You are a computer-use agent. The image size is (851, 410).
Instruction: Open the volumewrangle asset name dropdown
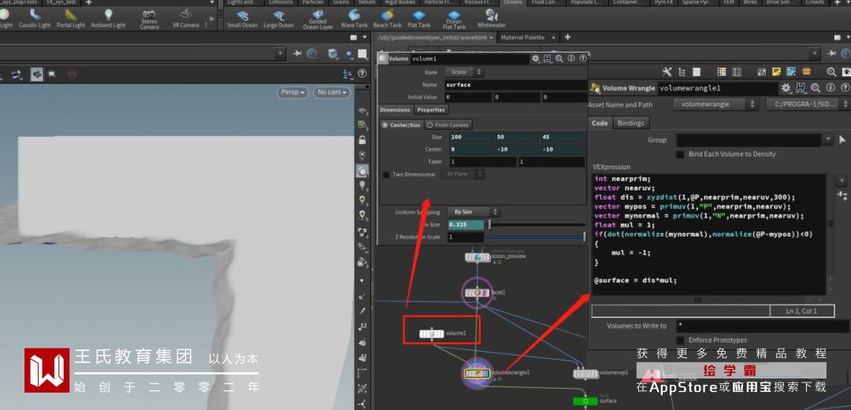pos(715,104)
